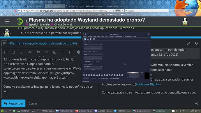Open the emoji picker in the editor
Image resolution: width=201 pixels, height=113 pixels.
(x=79, y=52)
